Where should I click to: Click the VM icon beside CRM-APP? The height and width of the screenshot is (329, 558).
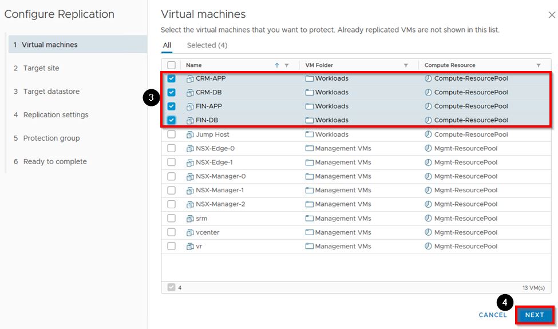[x=191, y=78]
